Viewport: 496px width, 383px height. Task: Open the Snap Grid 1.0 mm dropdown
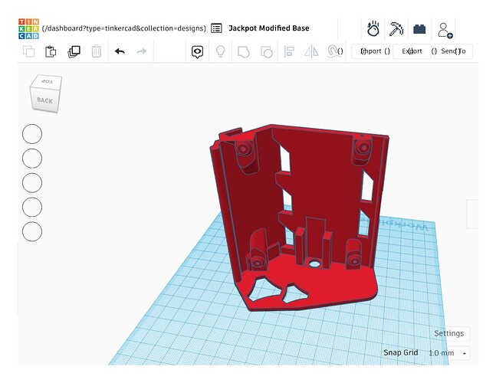[x=448, y=353]
